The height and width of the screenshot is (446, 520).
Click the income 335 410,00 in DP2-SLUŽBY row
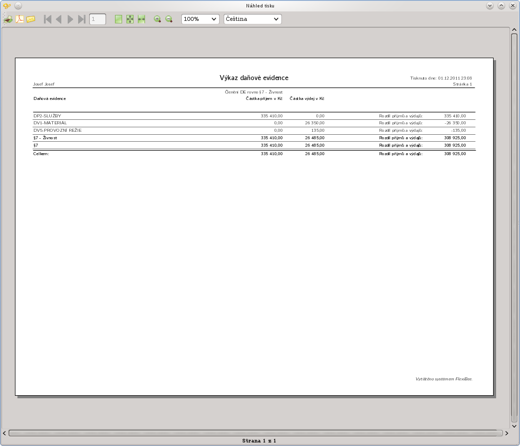[x=271, y=116]
